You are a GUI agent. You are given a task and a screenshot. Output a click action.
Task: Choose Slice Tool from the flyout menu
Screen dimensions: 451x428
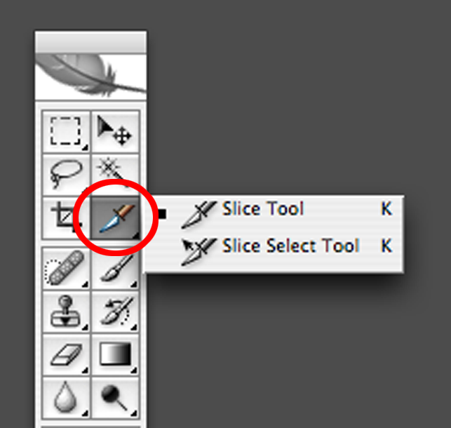coord(262,209)
